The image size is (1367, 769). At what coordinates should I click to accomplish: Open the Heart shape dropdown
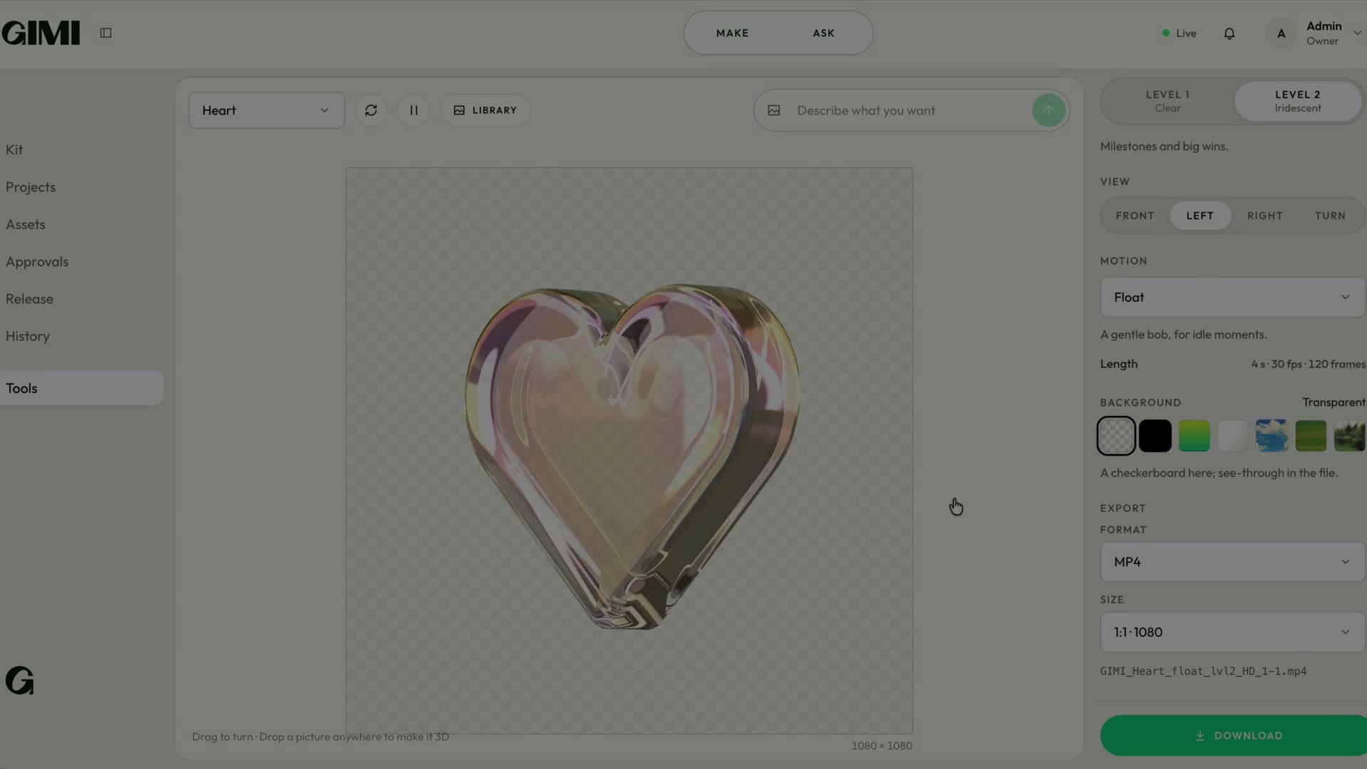[266, 110]
